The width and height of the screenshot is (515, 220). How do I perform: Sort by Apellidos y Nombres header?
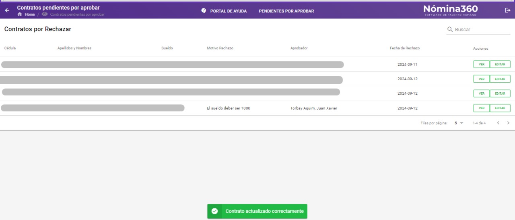[74, 48]
